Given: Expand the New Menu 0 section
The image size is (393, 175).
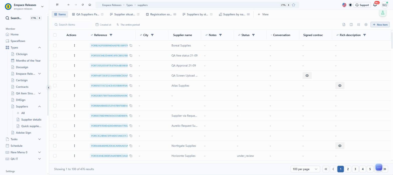Looking at the screenshot, I should 39,152.
